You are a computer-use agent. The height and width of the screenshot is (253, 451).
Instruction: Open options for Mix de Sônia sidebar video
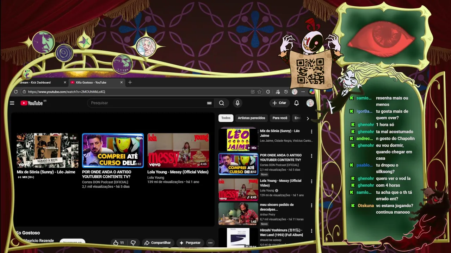tap(311, 131)
